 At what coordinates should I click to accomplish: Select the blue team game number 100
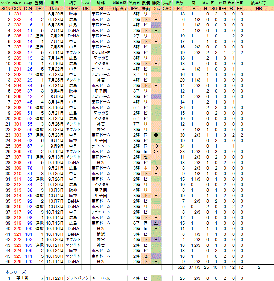28,229
